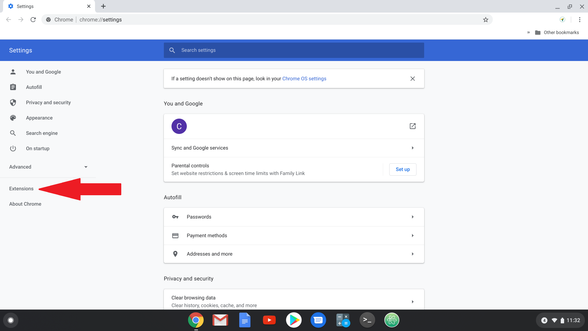
Task: Click the Search engine magnifier icon
Action: 13,133
